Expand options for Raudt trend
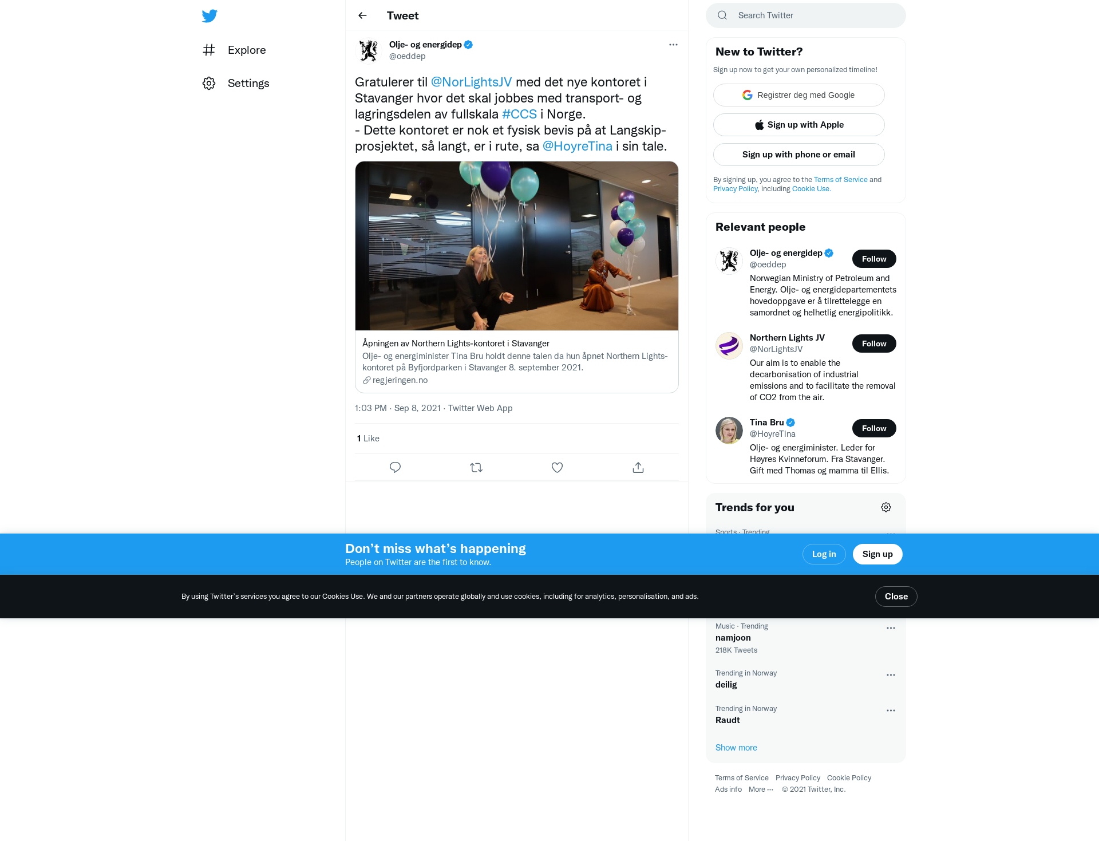The width and height of the screenshot is (1099, 841). click(x=891, y=710)
